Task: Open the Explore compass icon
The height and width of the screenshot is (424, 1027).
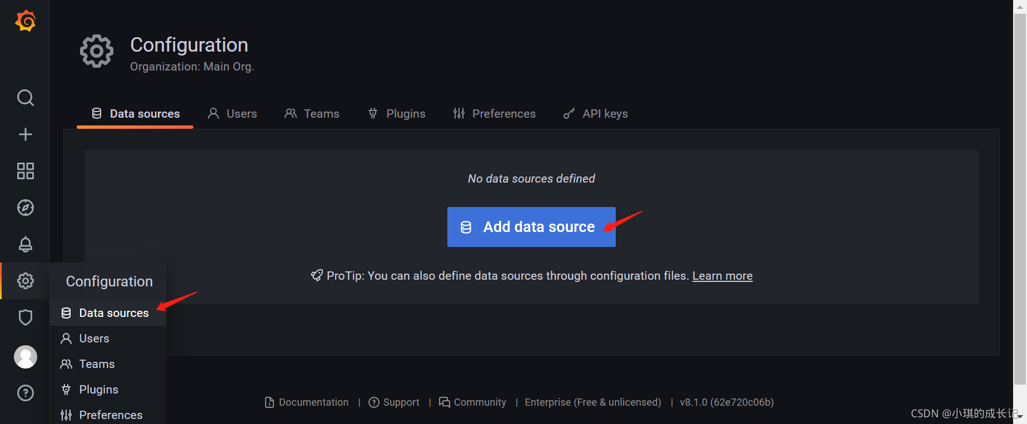Action: click(x=26, y=208)
